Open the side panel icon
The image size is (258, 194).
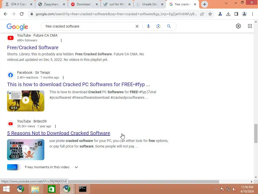tap(236, 14)
